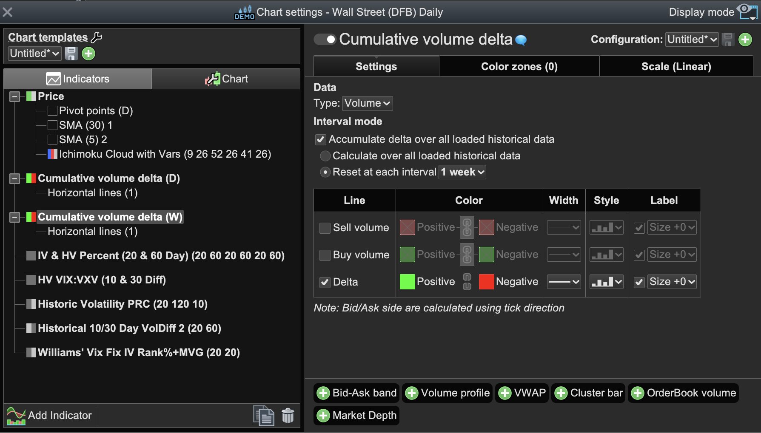This screenshot has width=761, height=433.
Task: Open the Display mode eye icon
Action: click(x=747, y=12)
